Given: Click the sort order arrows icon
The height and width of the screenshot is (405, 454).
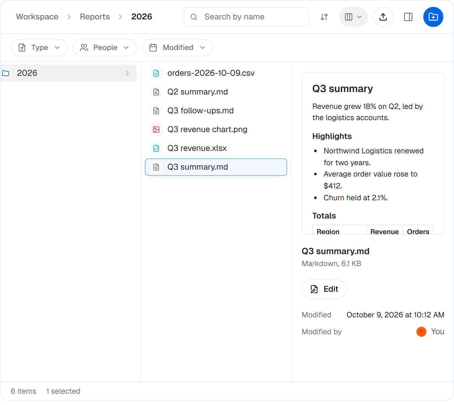Looking at the screenshot, I should pos(324,17).
